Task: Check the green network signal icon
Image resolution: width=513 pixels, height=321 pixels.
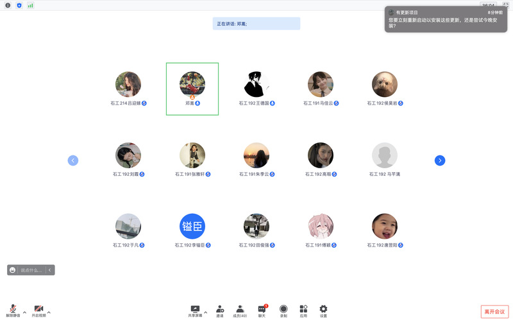Action: [x=30, y=5]
